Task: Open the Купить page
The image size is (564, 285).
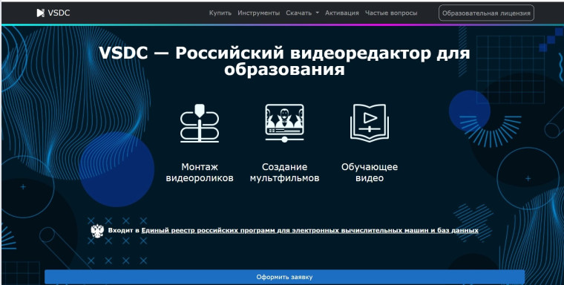Action: (x=220, y=13)
